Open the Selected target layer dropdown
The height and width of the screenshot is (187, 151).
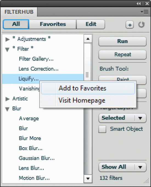pyautogui.click(x=122, y=118)
